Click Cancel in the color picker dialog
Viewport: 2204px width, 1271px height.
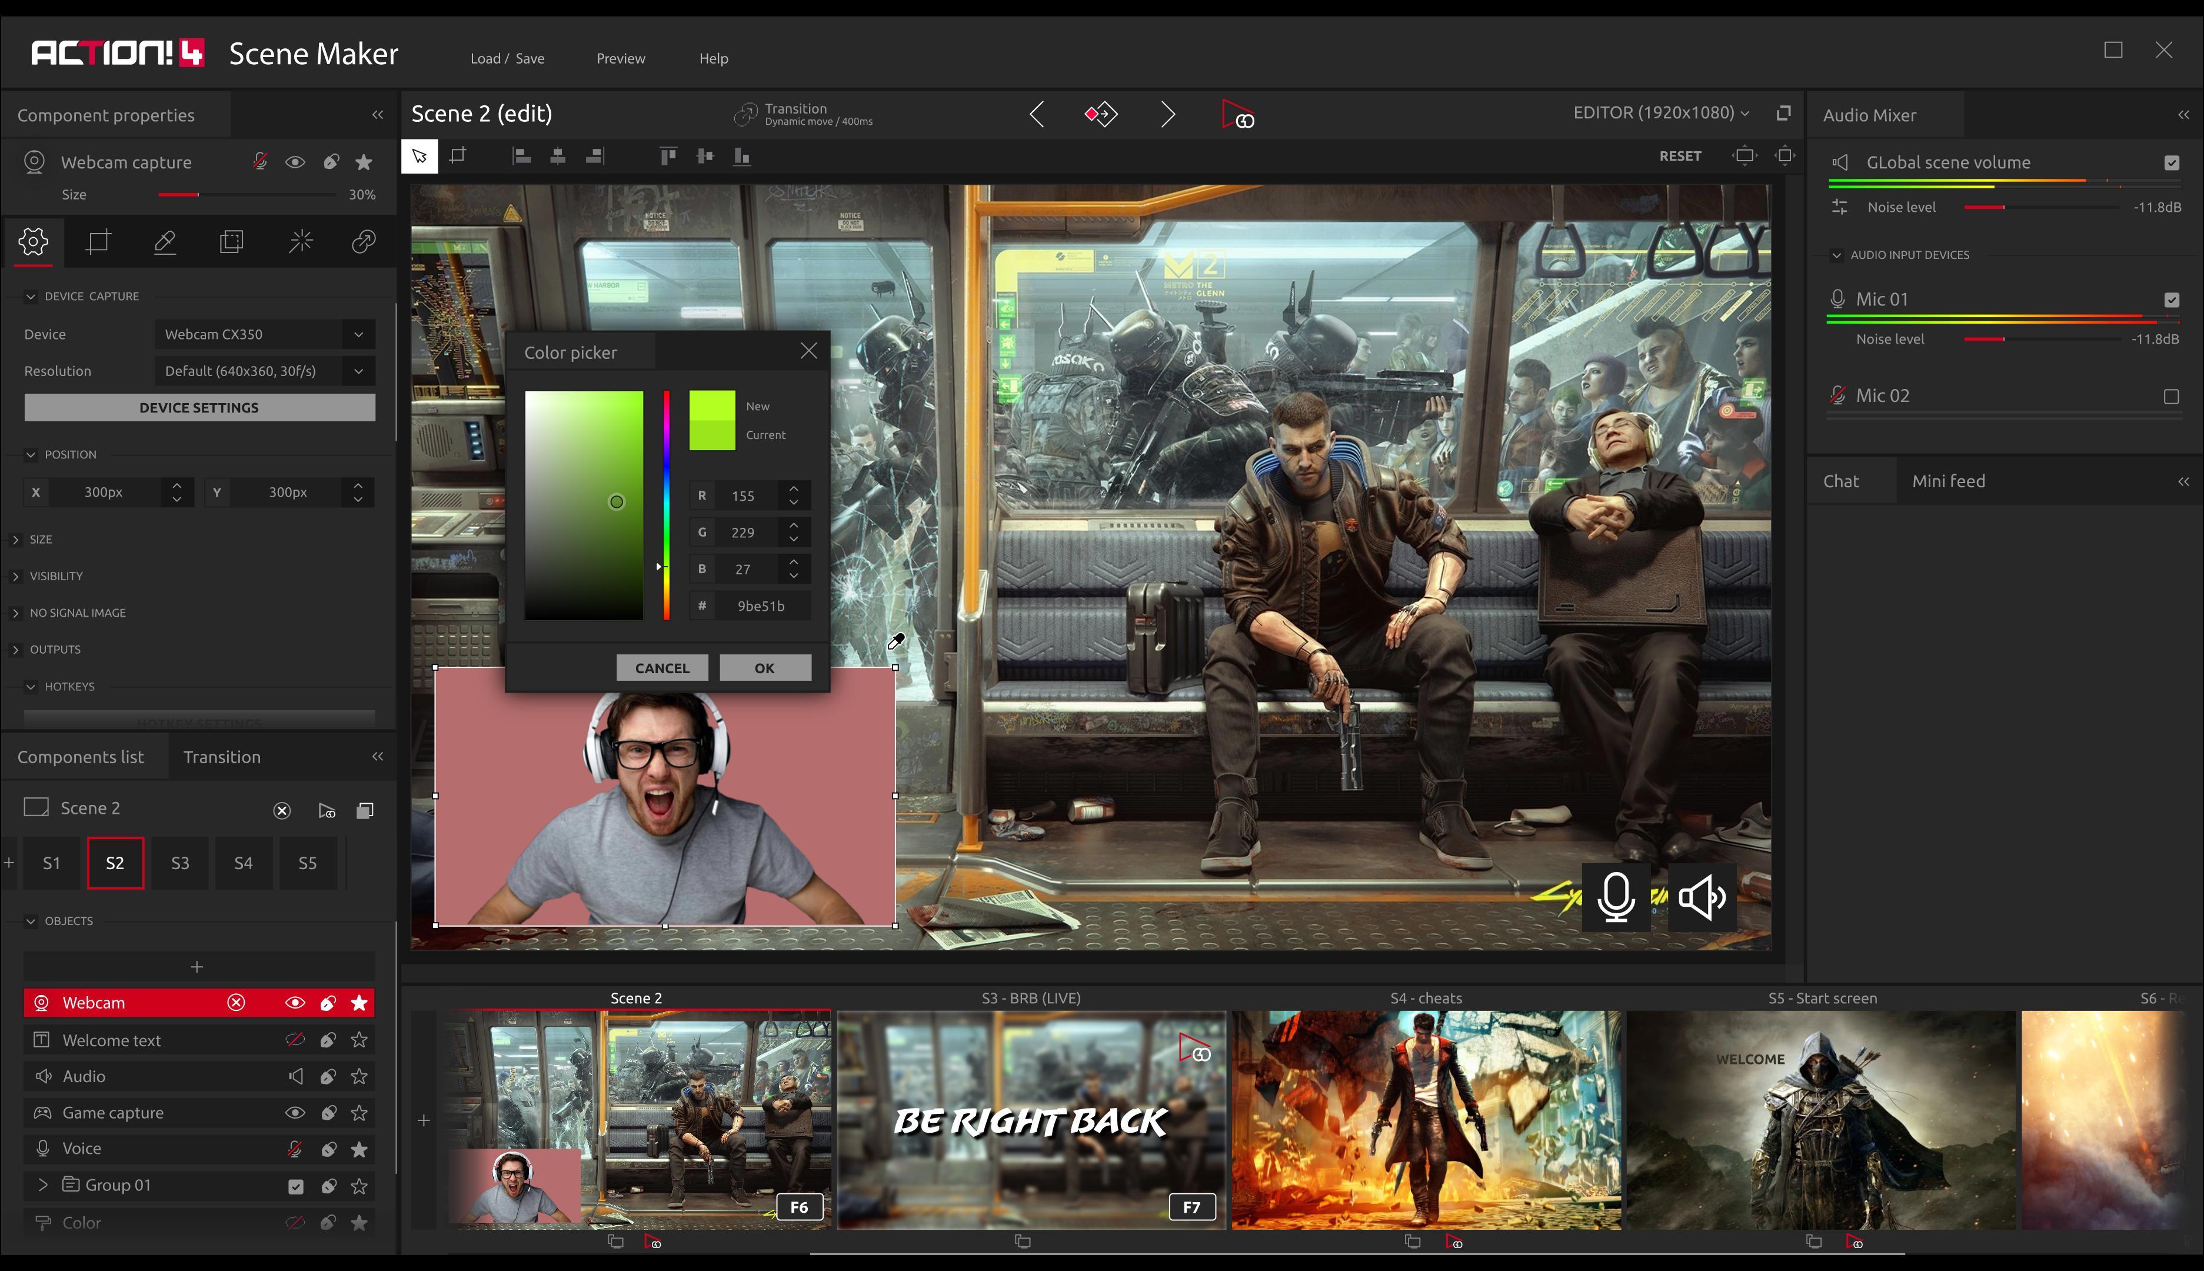[x=661, y=667]
